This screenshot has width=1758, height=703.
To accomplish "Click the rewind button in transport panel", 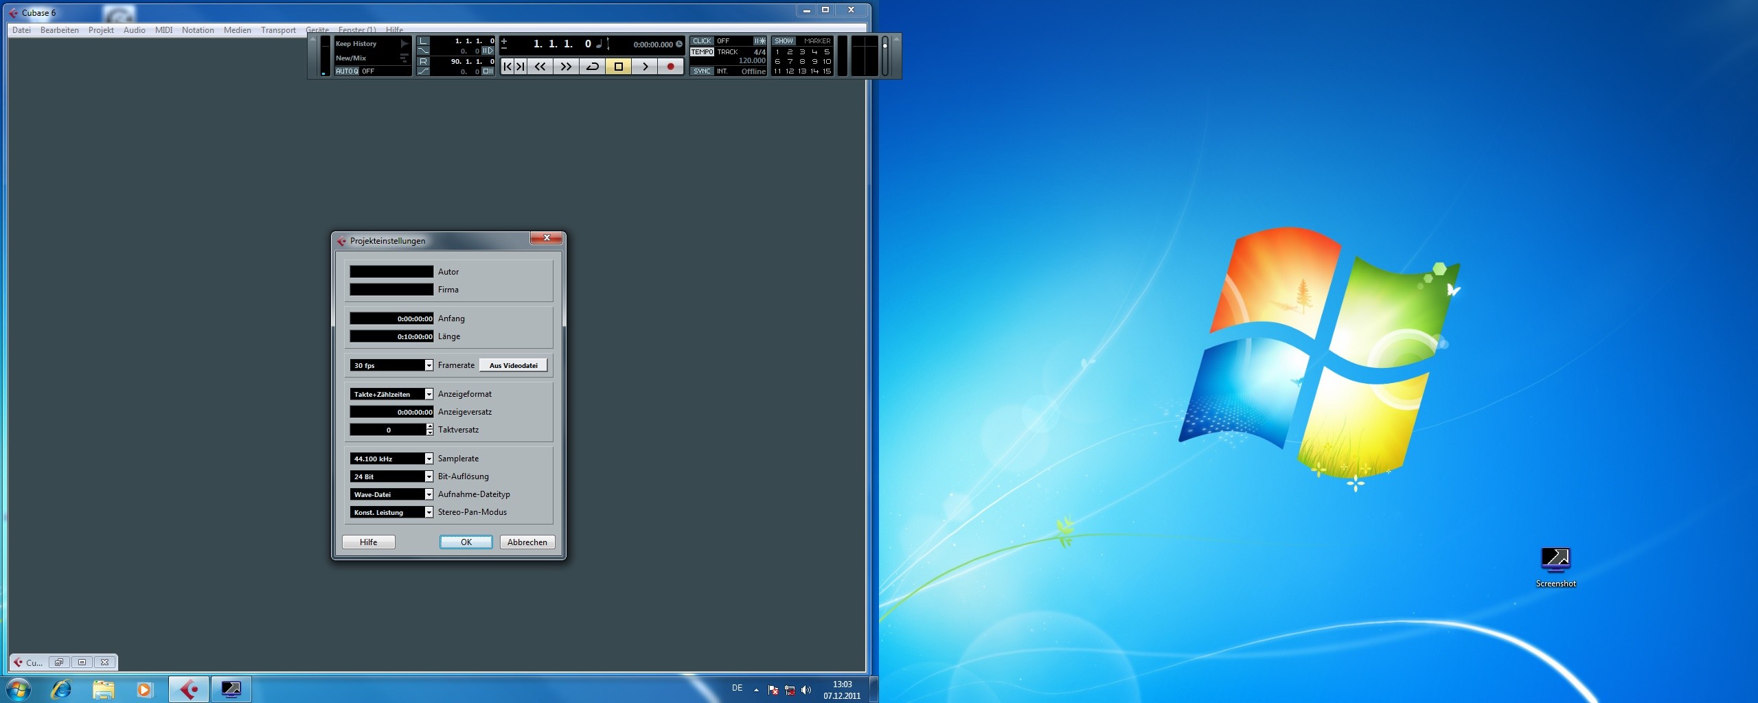I will click(x=540, y=67).
